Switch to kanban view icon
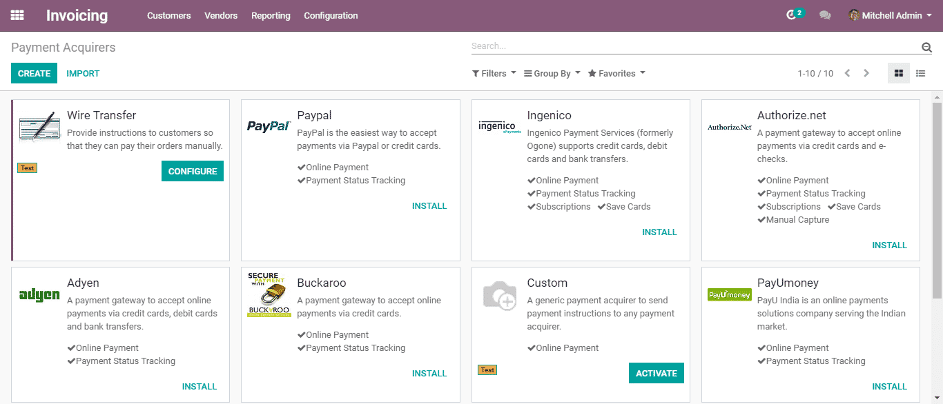Viewport: 943px width, 404px height. pyautogui.click(x=898, y=73)
